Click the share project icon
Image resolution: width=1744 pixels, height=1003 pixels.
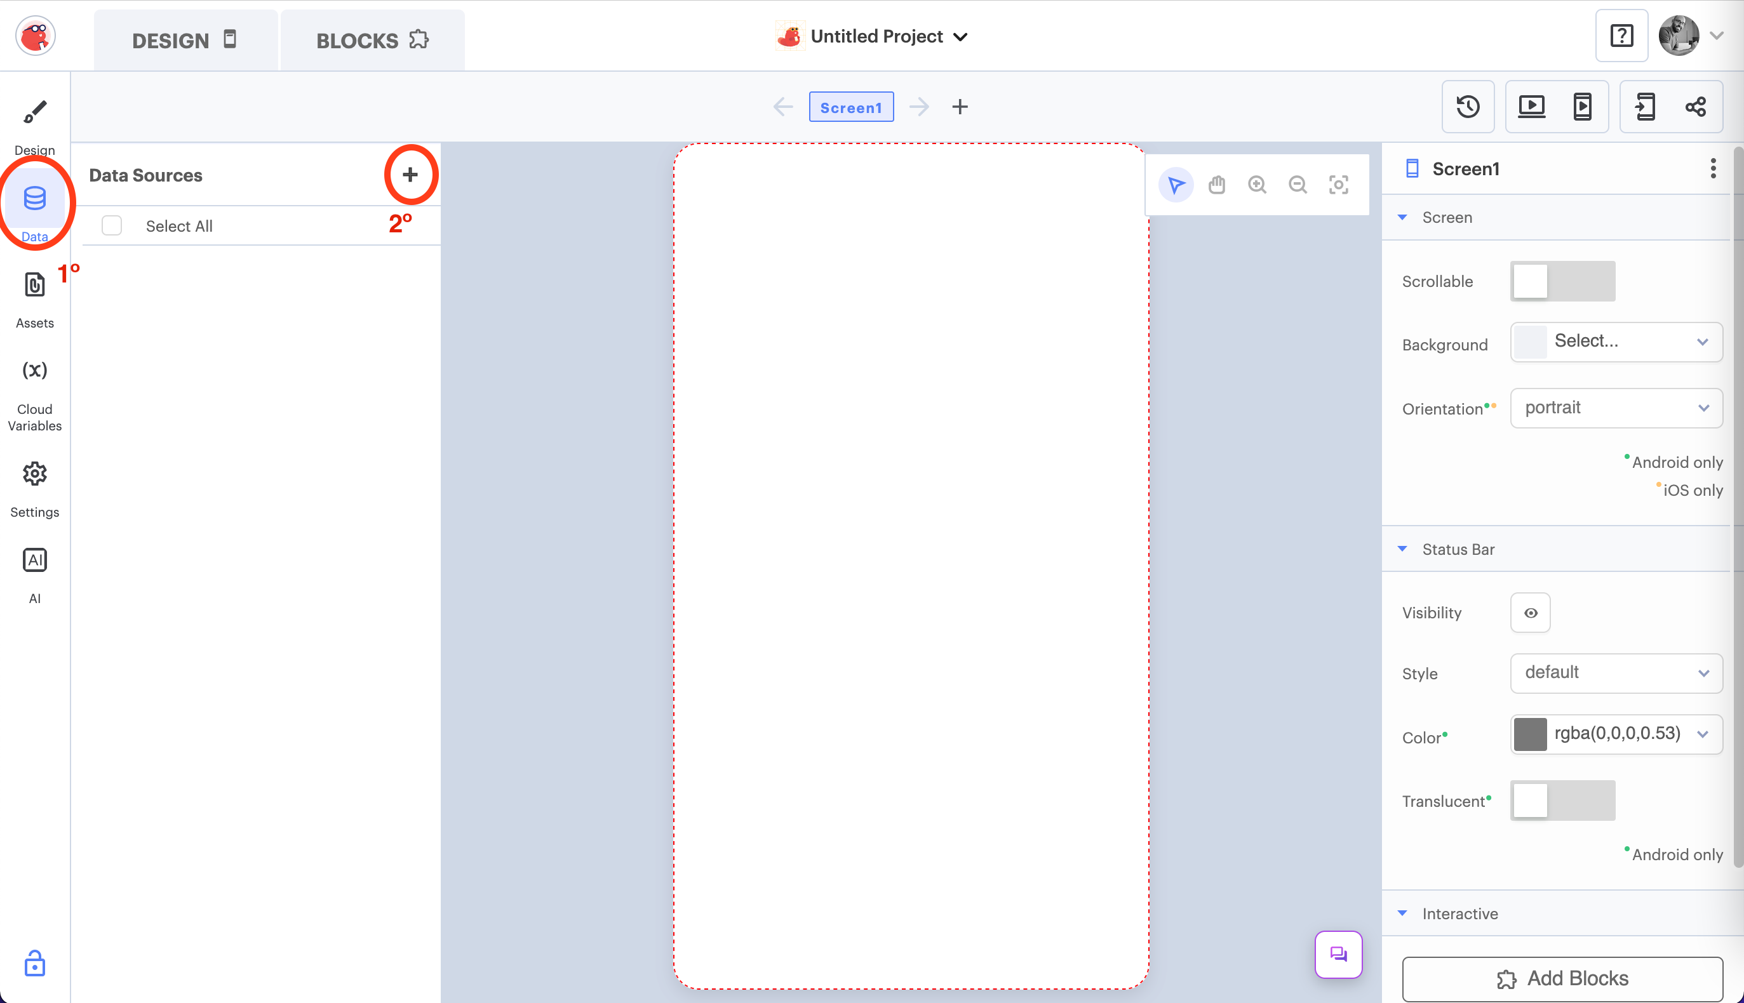tap(1696, 107)
